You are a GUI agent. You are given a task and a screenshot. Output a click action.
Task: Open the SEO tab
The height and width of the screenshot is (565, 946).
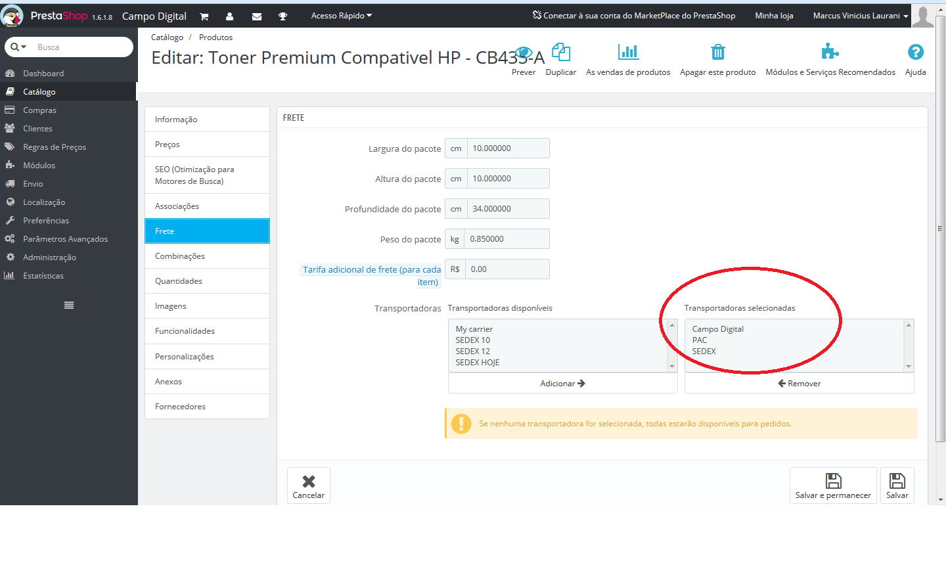(207, 175)
